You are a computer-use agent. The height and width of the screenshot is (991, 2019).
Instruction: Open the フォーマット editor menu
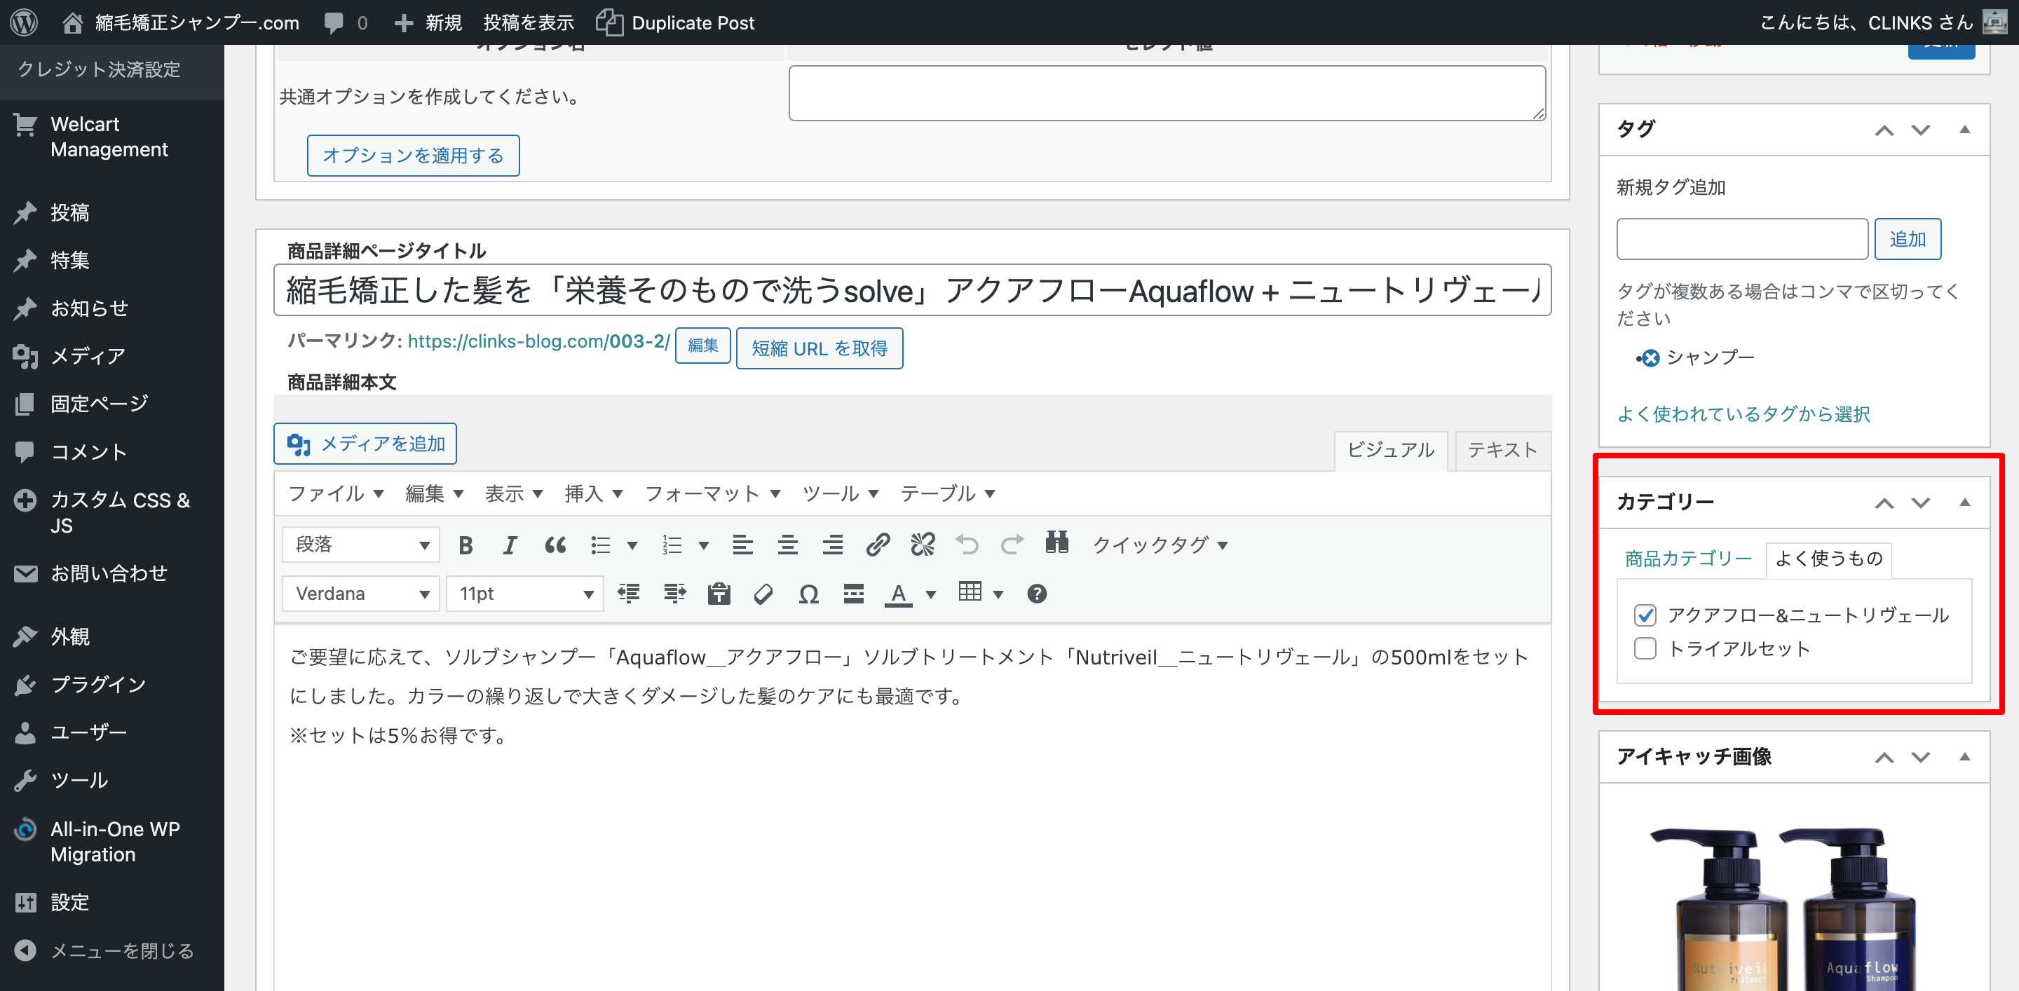[x=712, y=493]
